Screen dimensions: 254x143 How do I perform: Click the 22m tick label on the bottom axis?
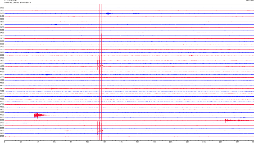coord(187,142)
